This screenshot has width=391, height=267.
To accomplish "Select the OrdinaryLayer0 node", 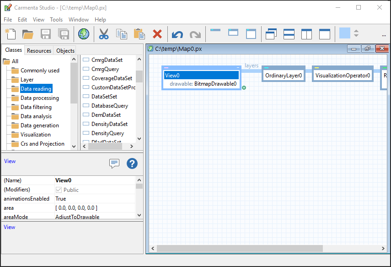I will 284,76.
